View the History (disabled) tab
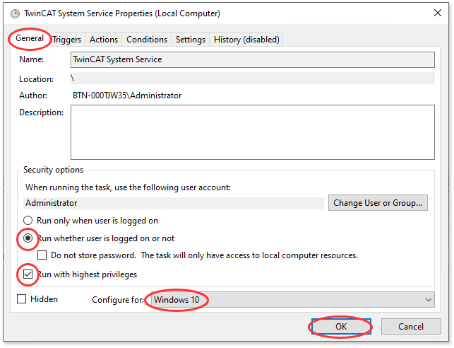This screenshot has width=454, height=348. coord(246,40)
